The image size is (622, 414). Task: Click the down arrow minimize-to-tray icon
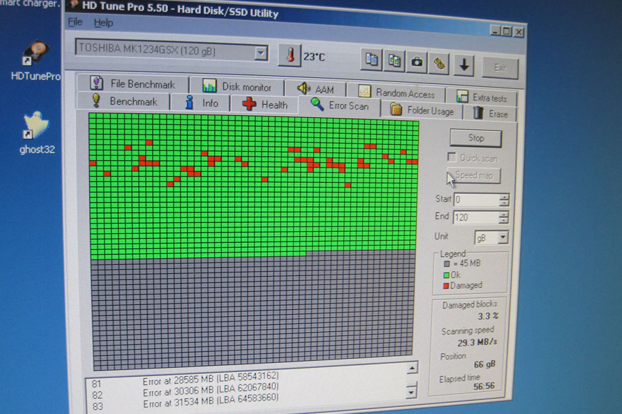click(464, 65)
